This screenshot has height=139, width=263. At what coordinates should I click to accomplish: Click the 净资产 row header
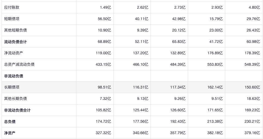coord(10,133)
